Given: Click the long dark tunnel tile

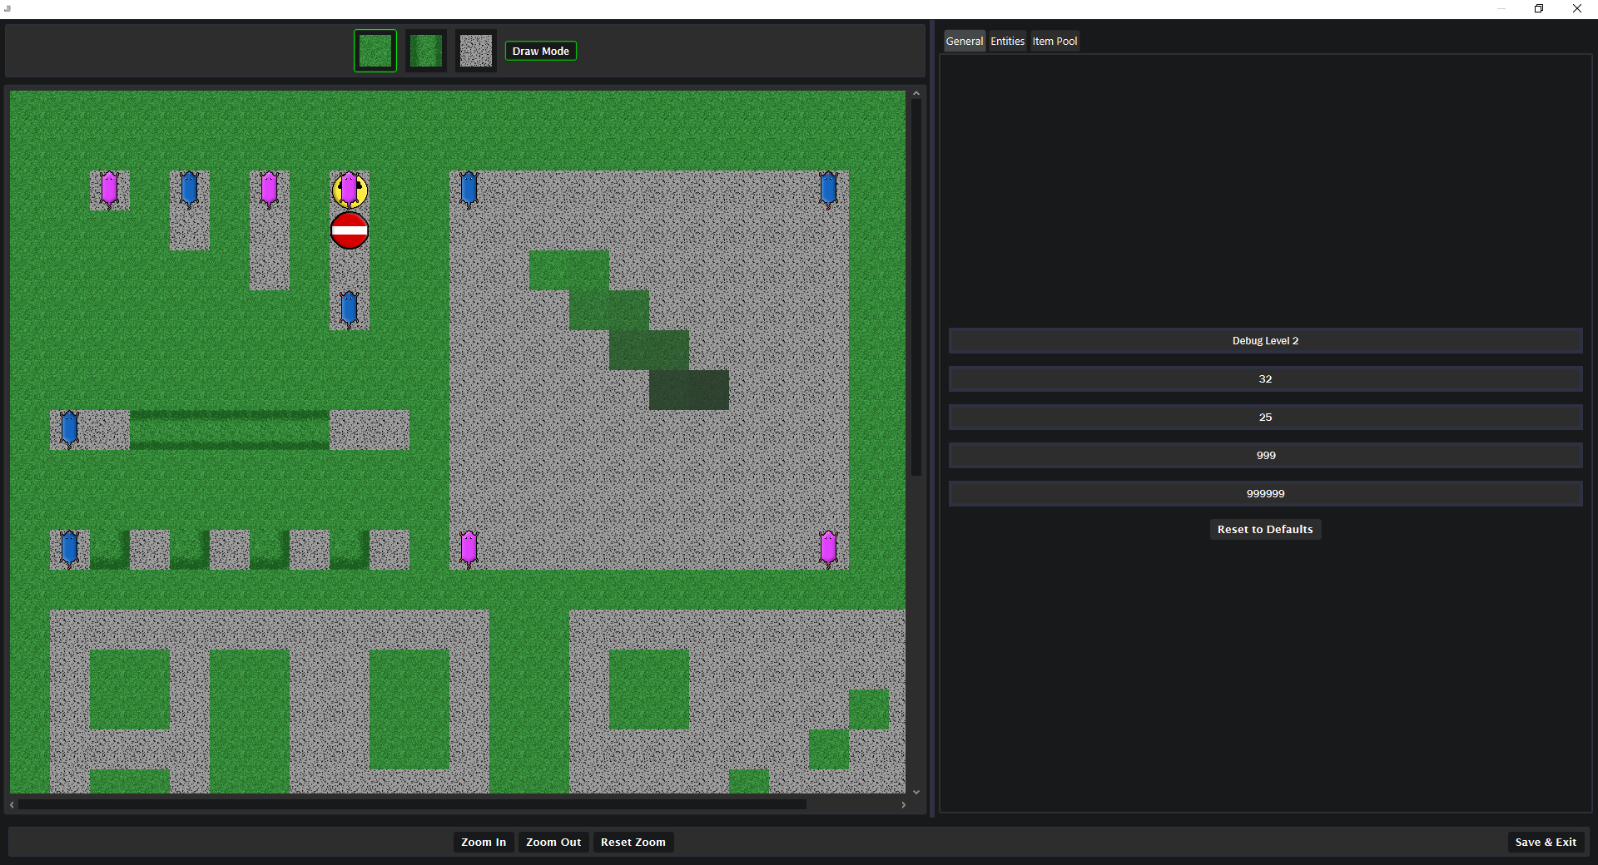Looking at the screenshot, I should 230,430.
